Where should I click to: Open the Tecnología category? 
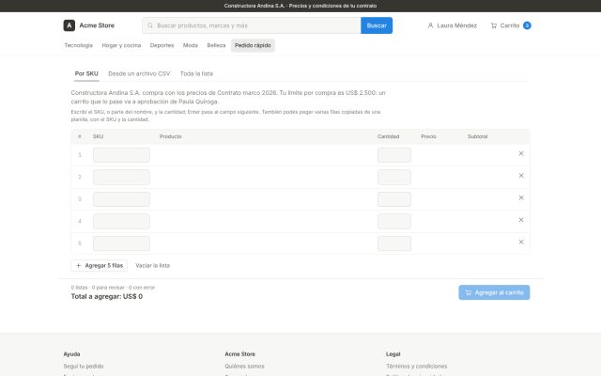(79, 45)
